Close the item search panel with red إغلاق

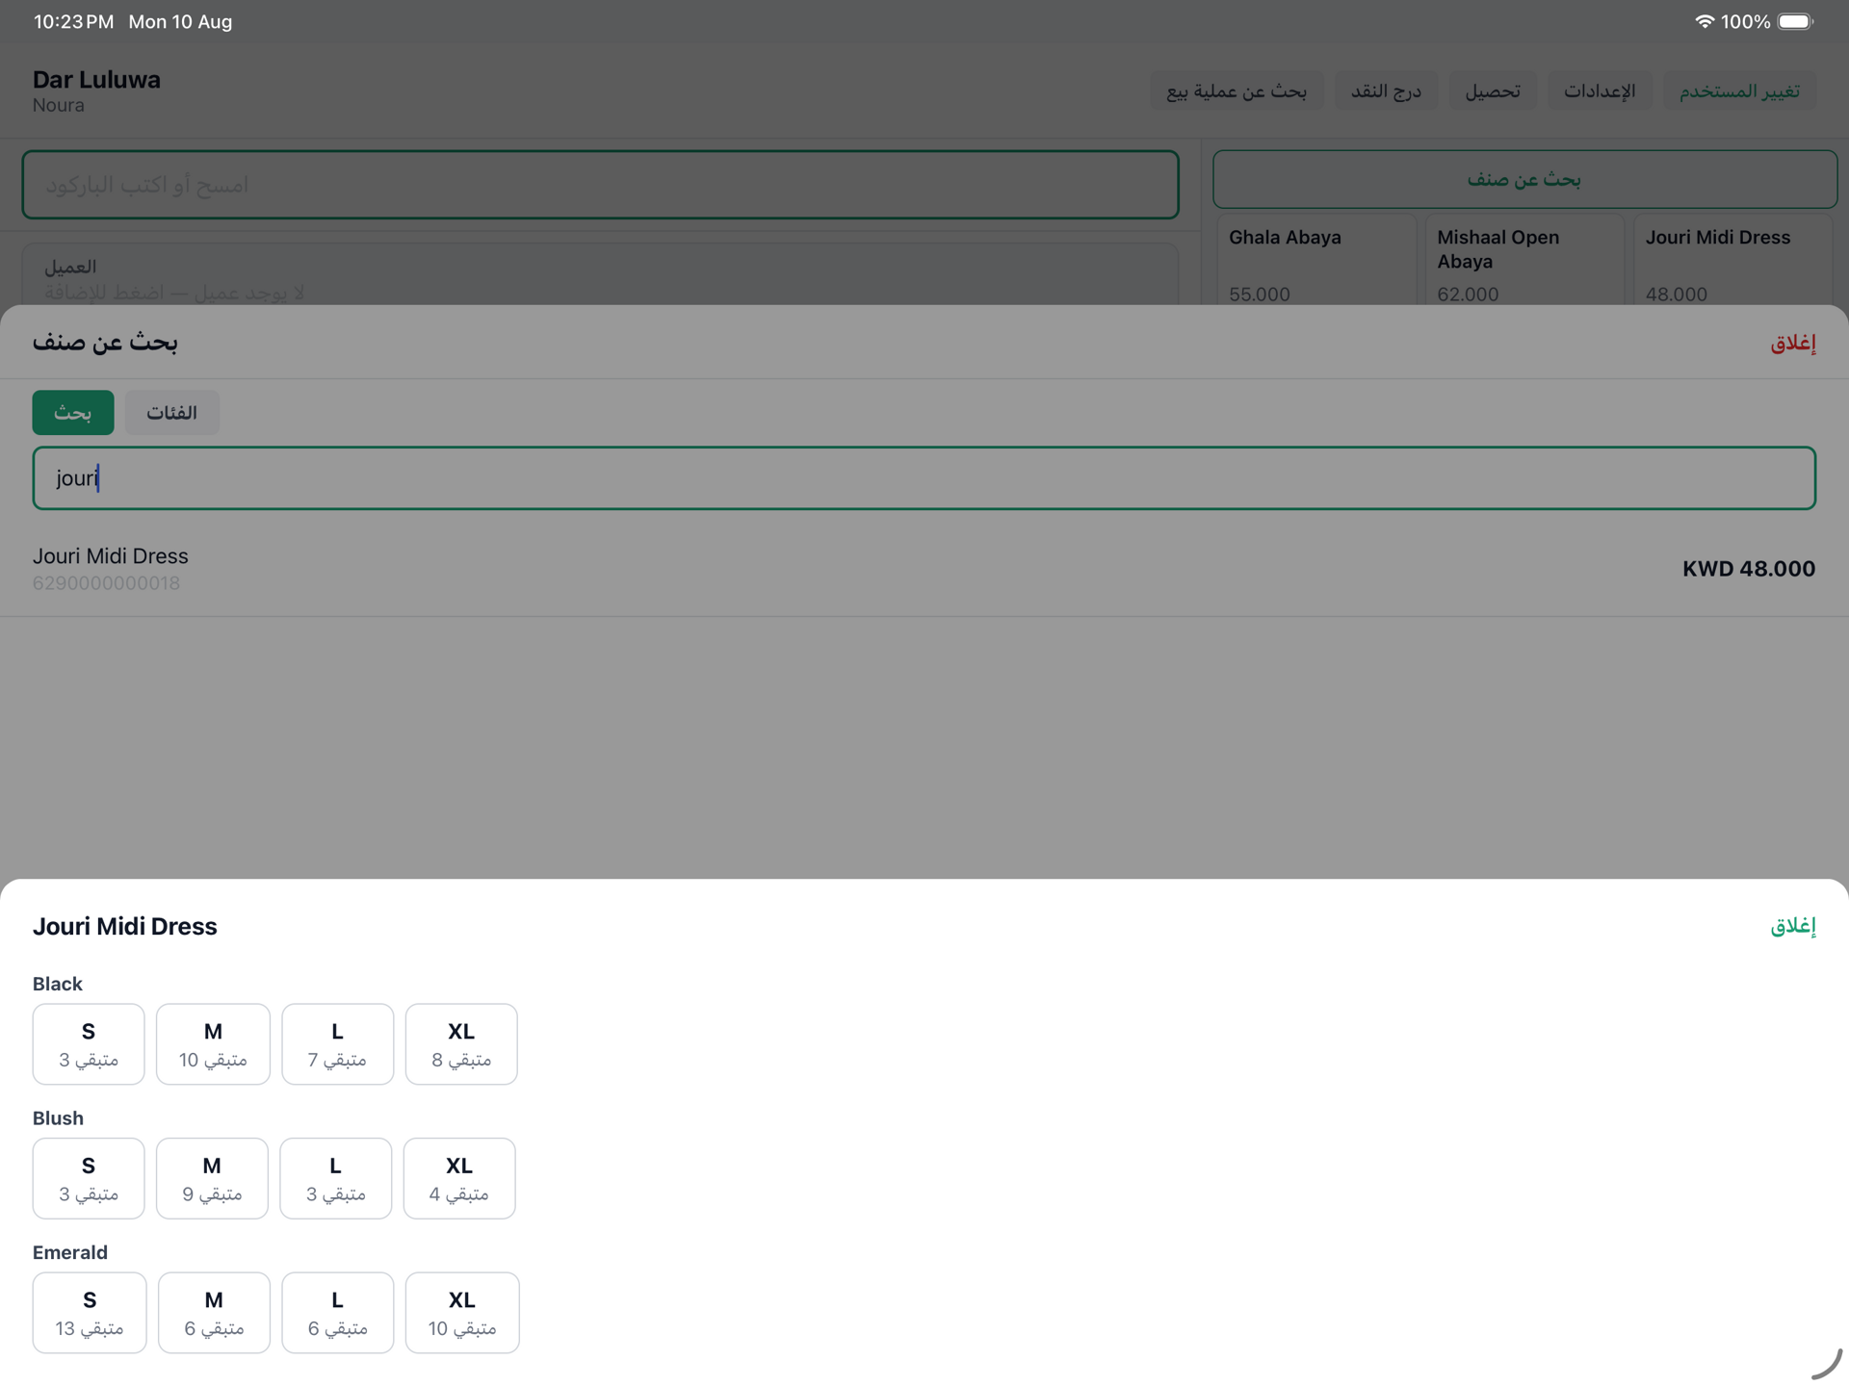tap(1792, 343)
